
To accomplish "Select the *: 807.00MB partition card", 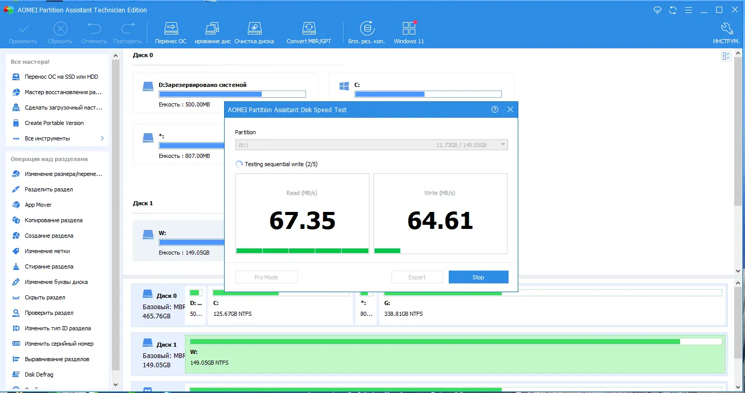I will click(x=178, y=144).
